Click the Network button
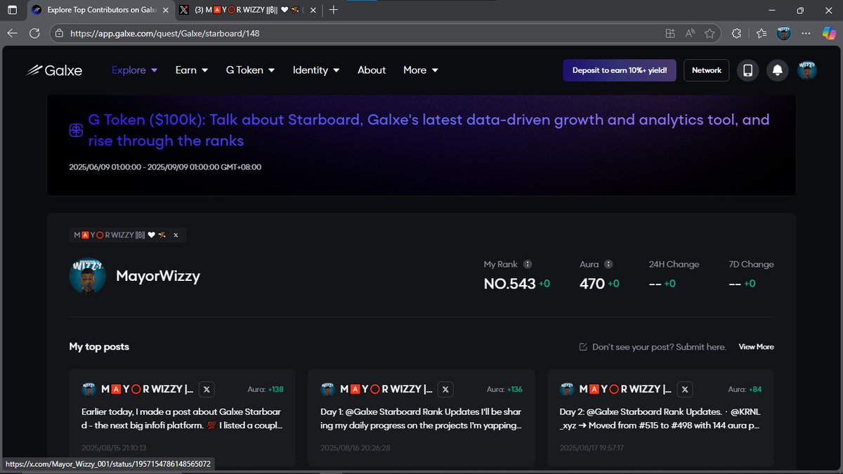843x474 pixels. point(707,70)
